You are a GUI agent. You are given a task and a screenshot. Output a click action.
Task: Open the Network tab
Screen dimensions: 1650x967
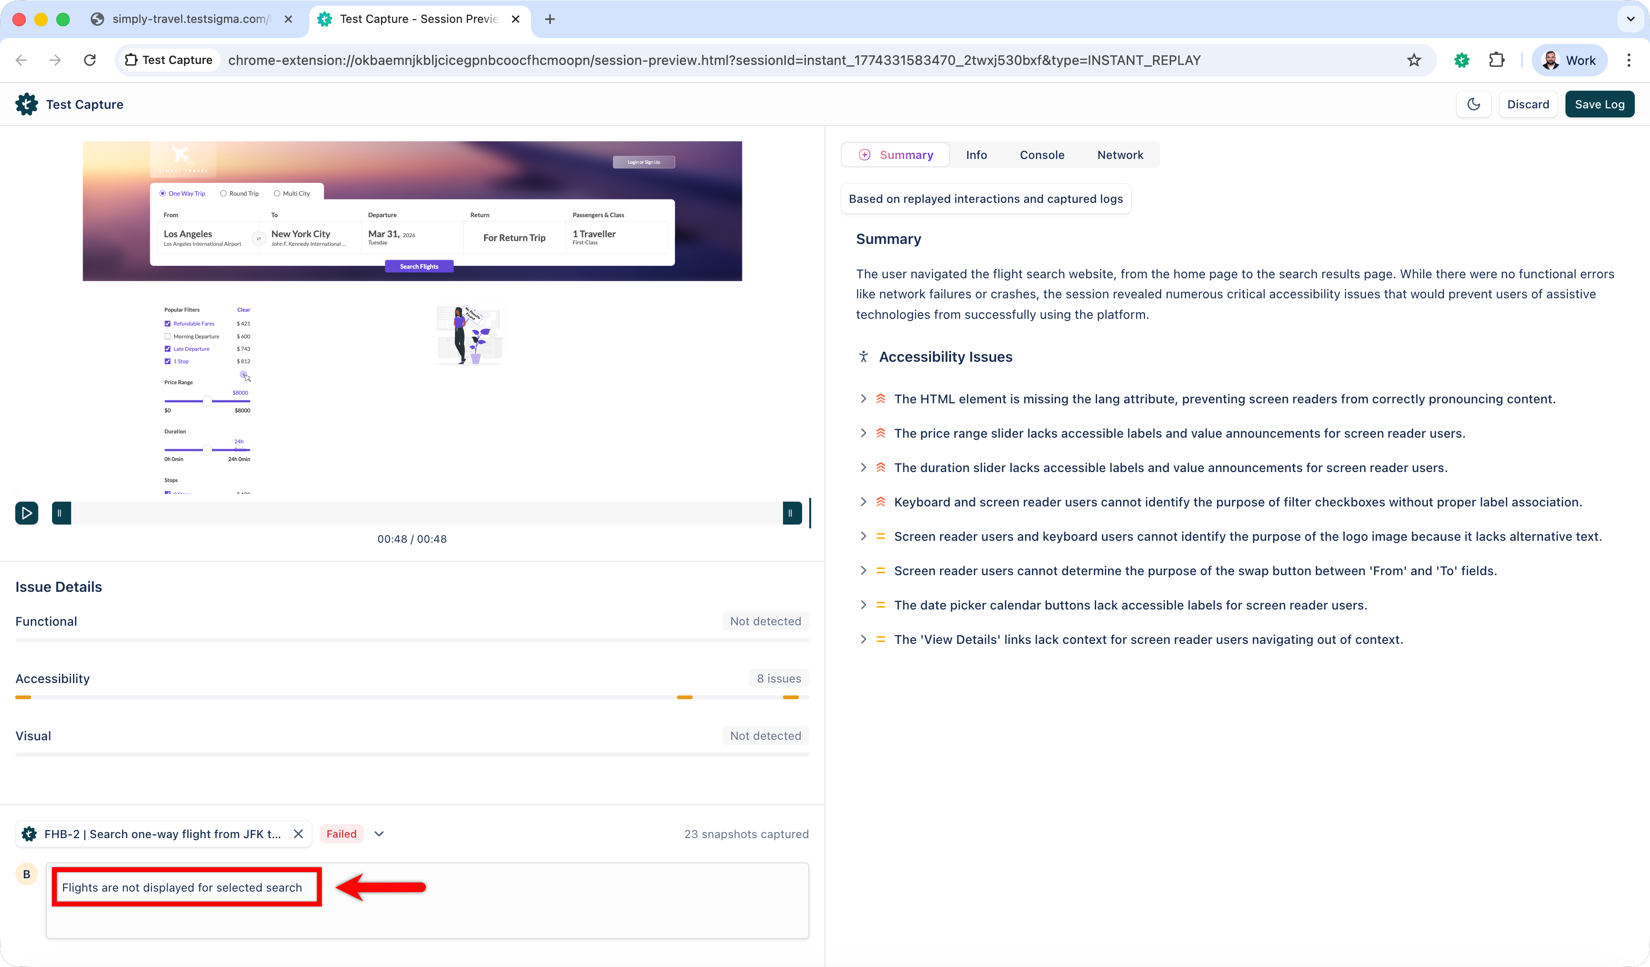1120,155
